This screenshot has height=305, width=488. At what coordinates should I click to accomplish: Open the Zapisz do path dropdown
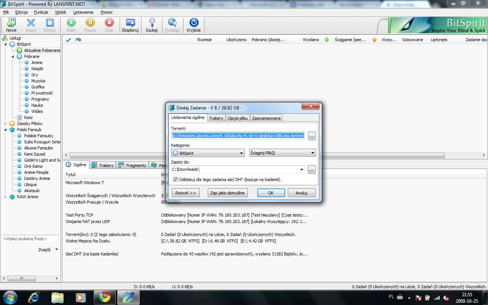coord(302,169)
